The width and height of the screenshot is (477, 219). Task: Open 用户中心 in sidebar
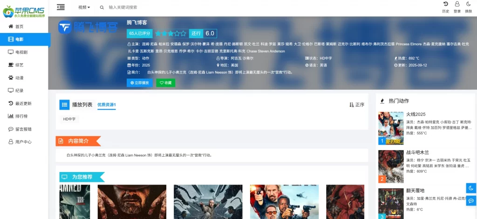[x=23, y=142]
